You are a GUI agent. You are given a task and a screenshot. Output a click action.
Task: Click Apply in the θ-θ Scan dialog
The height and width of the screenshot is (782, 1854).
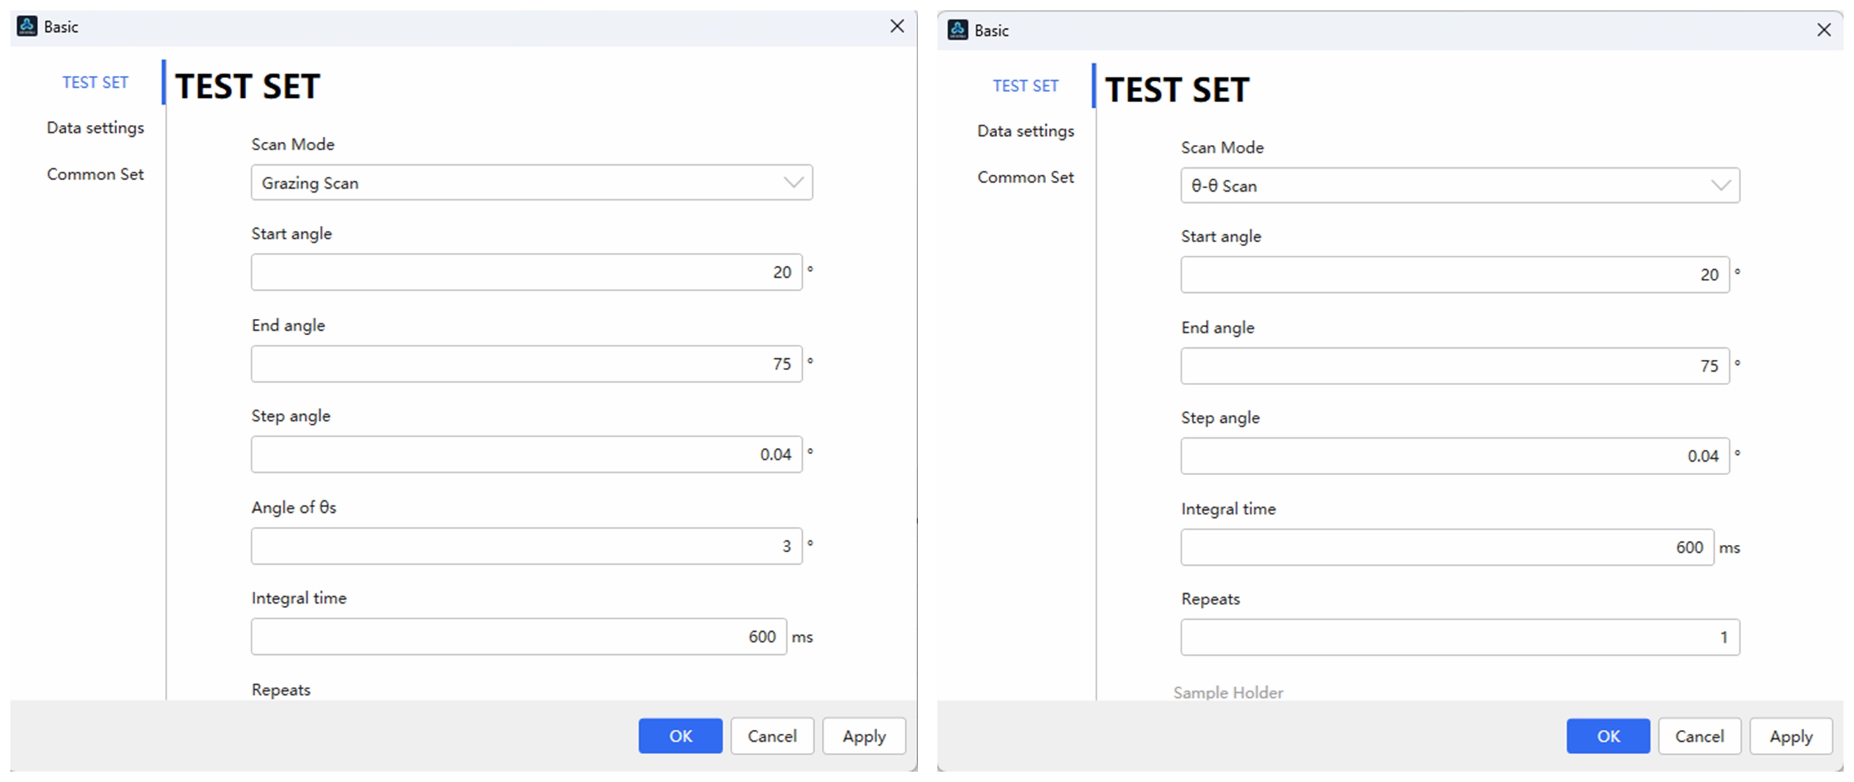point(1790,736)
